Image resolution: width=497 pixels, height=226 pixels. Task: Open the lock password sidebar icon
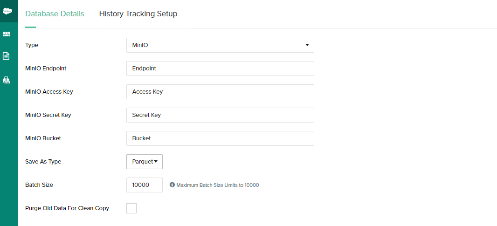tap(7, 80)
